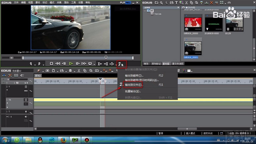
Task: Collapse the root folder tree node
Action: [145, 11]
